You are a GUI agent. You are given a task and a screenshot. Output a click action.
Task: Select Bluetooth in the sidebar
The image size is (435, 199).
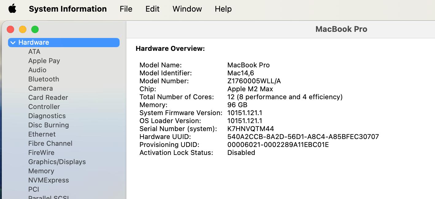coord(44,79)
